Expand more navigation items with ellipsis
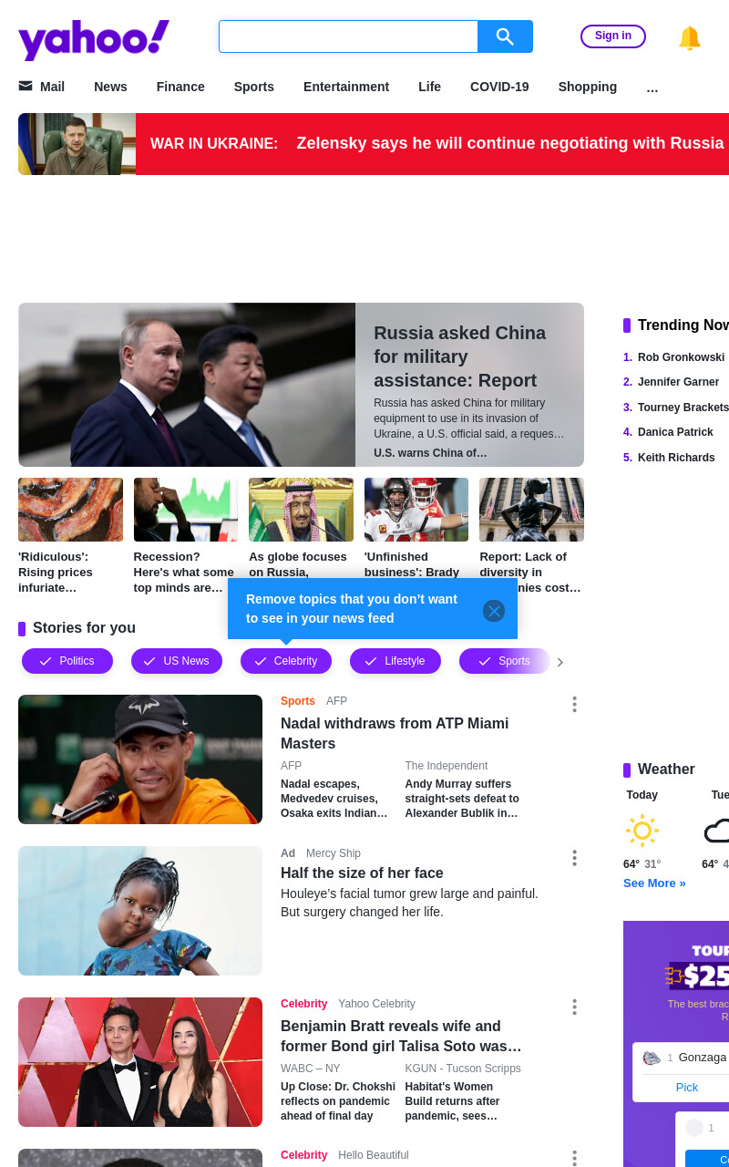Screen dimensions: 729x1167 coord(652,88)
